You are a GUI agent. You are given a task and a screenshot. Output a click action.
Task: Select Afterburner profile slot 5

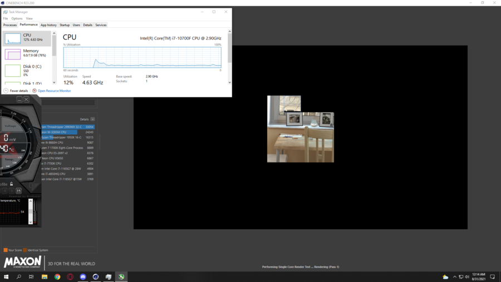[12, 191]
